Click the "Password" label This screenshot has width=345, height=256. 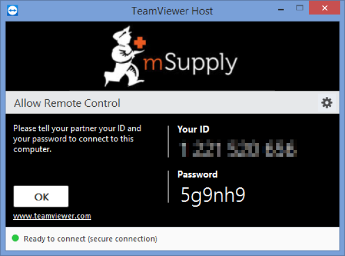click(x=197, y=174)
